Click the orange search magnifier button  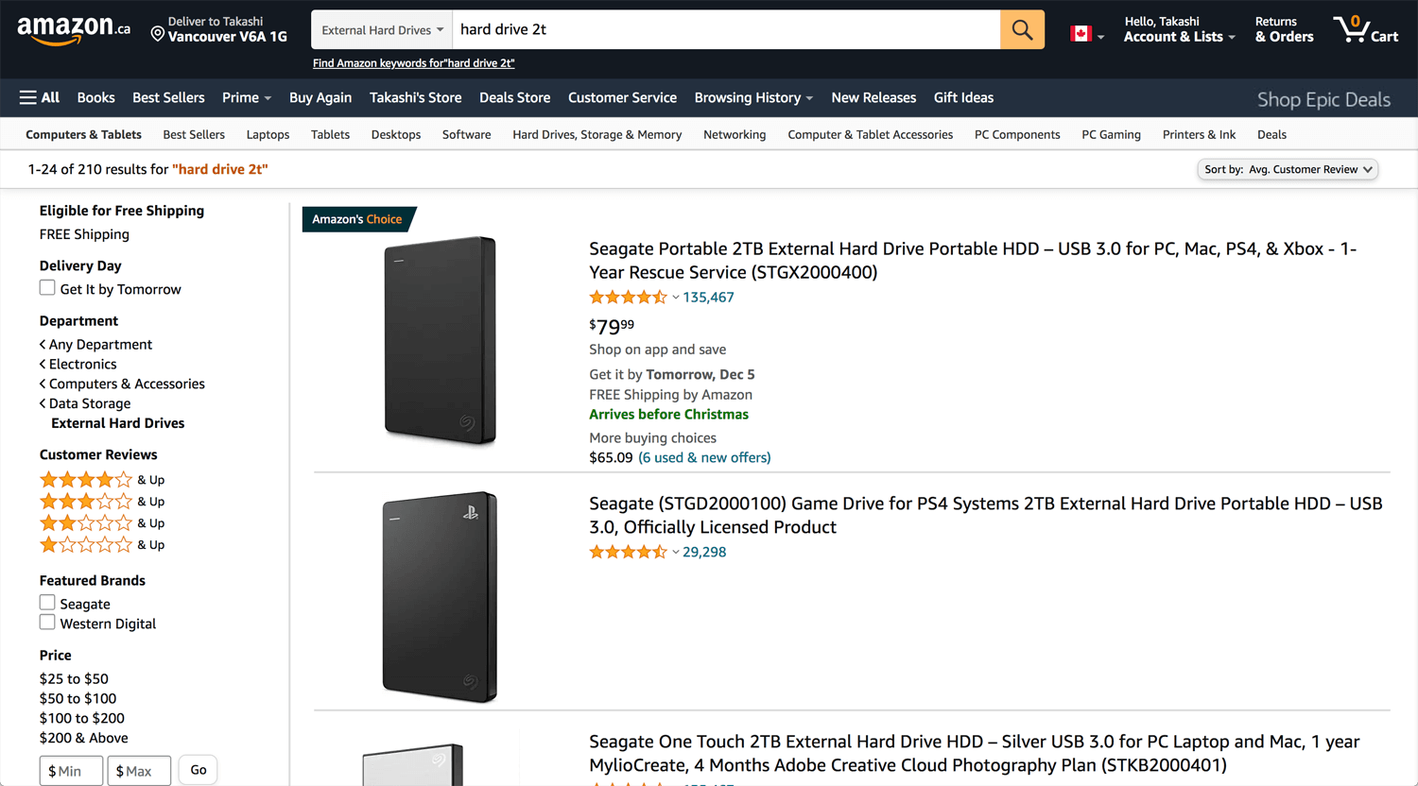[1022, 29]
